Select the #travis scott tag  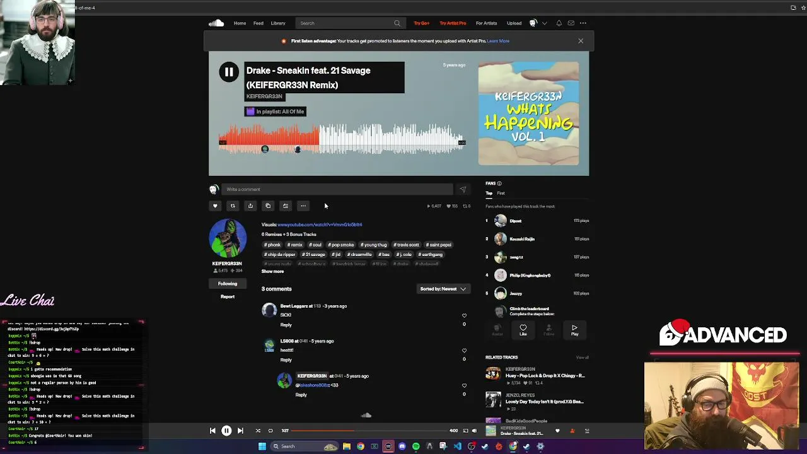click(407, 245)
